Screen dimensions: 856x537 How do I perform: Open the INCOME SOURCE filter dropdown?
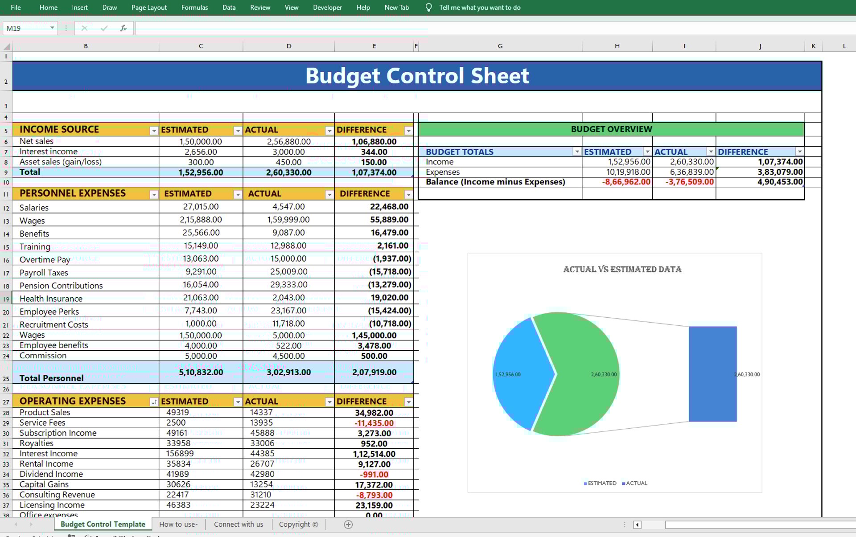[153, 131]
